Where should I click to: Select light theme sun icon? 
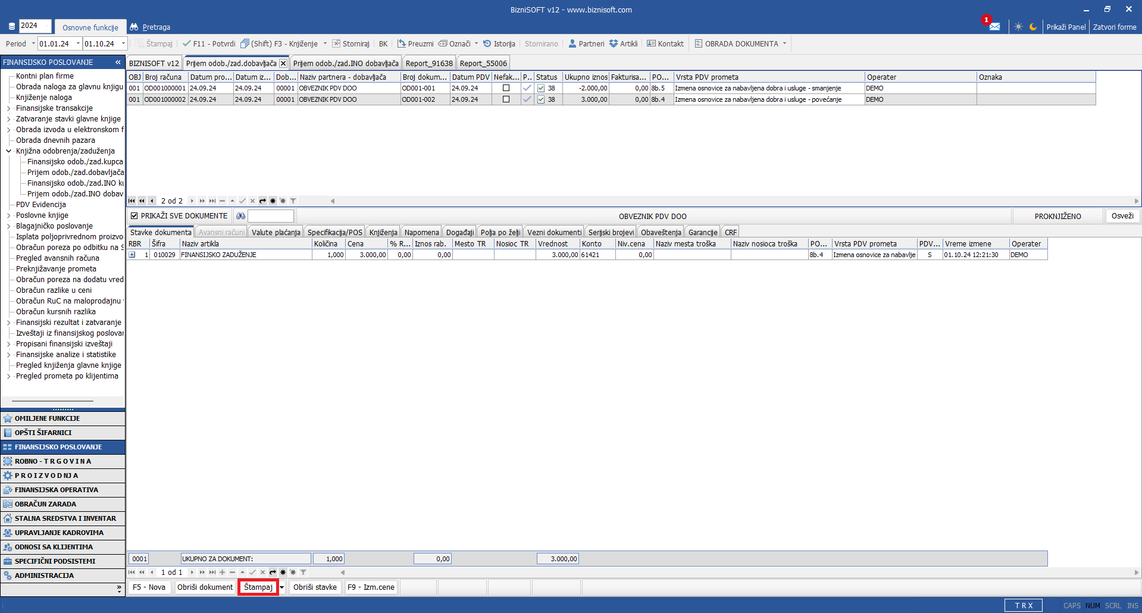(x=1018, y=27)
